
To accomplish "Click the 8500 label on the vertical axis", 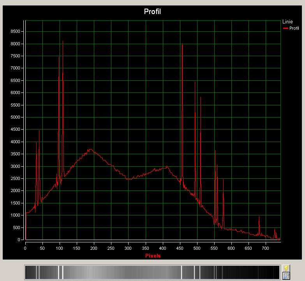I will coord(15,31).
